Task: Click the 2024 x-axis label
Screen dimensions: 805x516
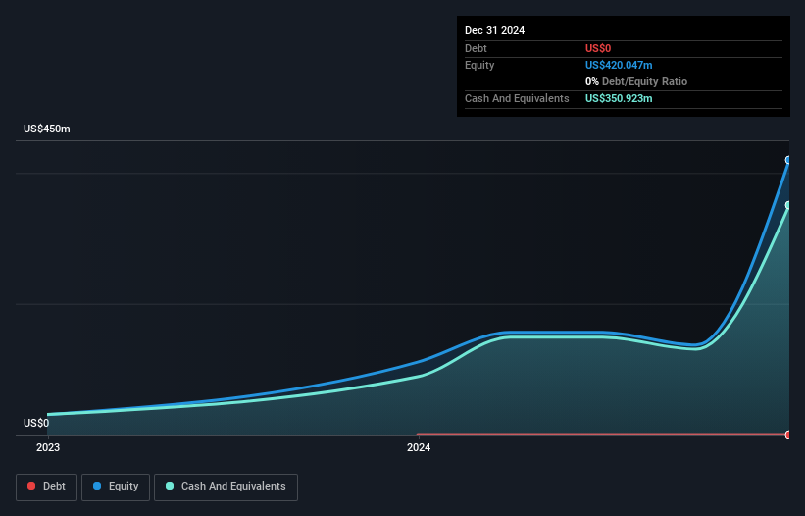Action: (419, 447)
